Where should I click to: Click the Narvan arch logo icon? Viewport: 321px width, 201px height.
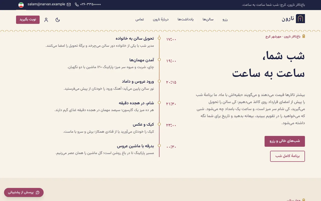coord(300,19)
